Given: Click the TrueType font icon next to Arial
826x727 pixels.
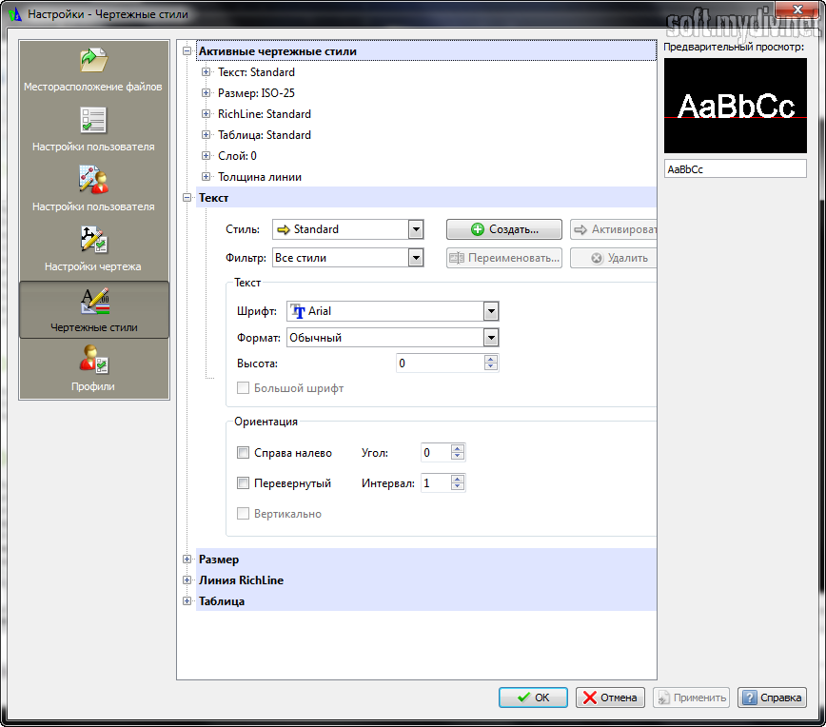Looking at the screenshot, I should pyautogui.click(x=298, y=311).
